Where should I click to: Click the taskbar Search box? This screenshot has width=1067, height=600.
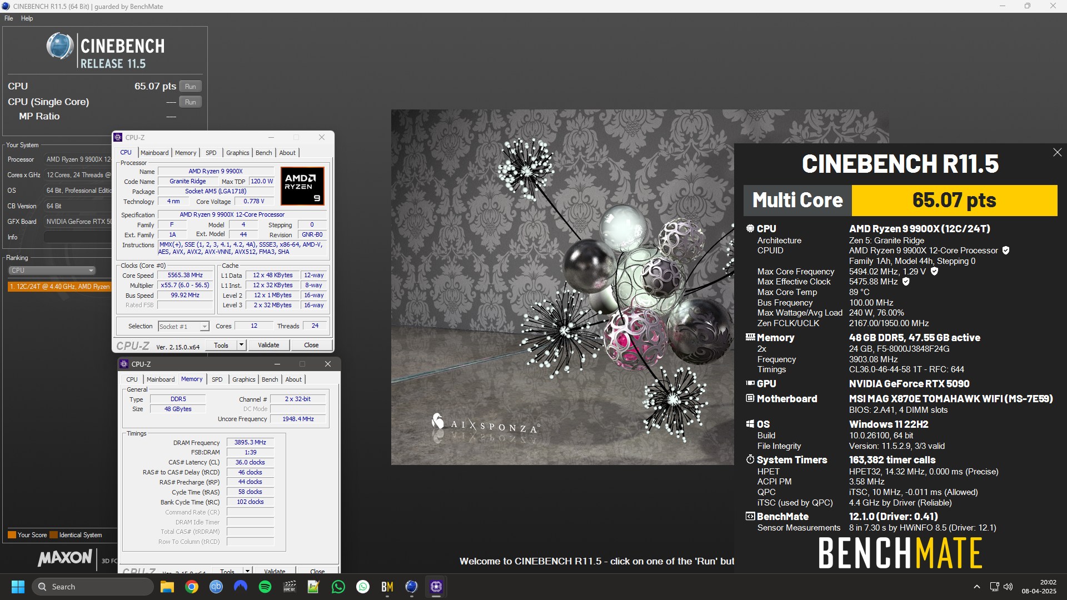[92, 587]
